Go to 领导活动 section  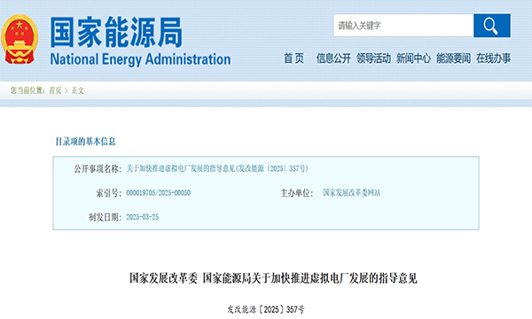coord(373,58)
